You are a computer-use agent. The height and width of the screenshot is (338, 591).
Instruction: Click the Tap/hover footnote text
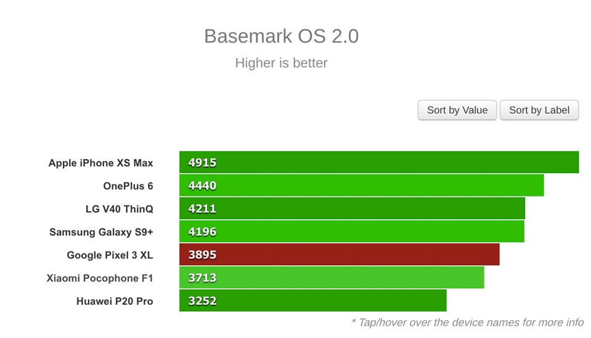pos(467,323)
